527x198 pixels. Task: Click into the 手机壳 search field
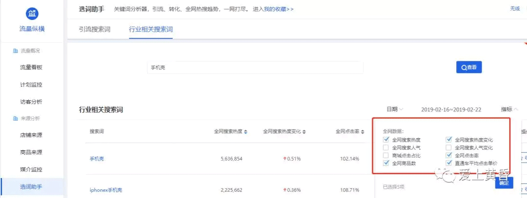(x=255, y=68)
